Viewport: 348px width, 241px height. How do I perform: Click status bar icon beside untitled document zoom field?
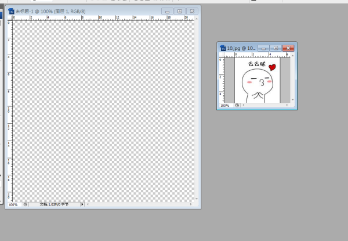coord(25,204)
